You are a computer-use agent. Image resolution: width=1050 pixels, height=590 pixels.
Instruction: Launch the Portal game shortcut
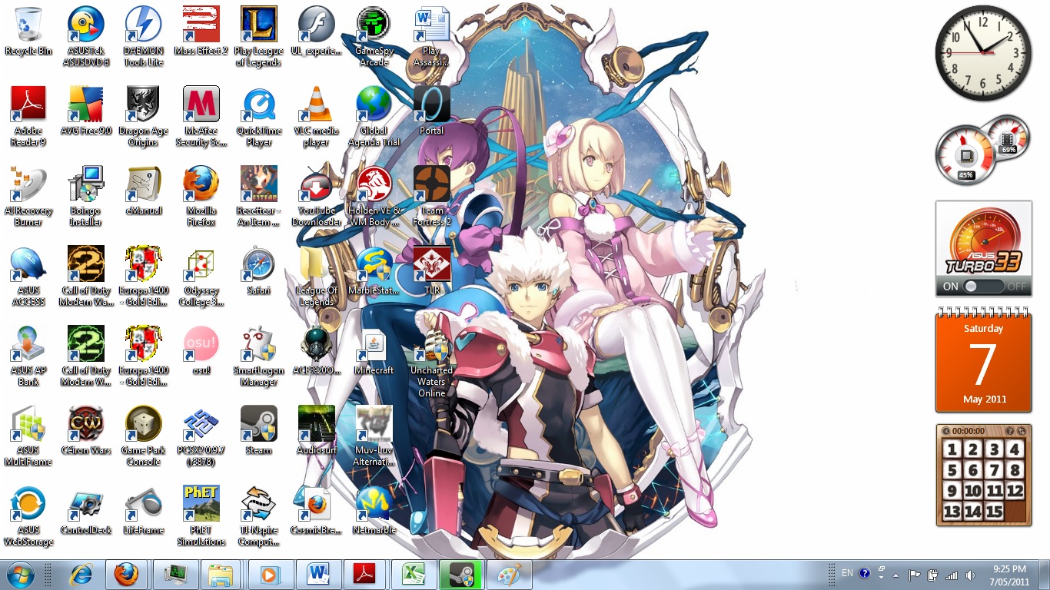[x=431, y=111]
